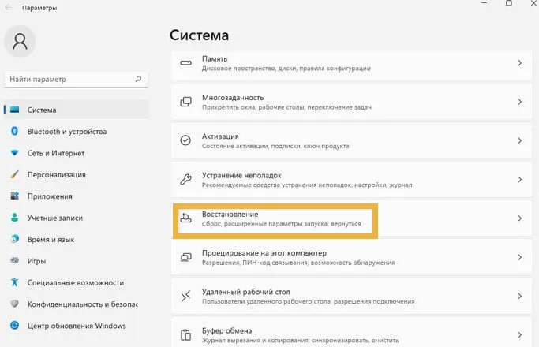The height and width of the screenshot is (347, 539).
Task: Expand Память with its chevron arrow
Action: (520, 63)
